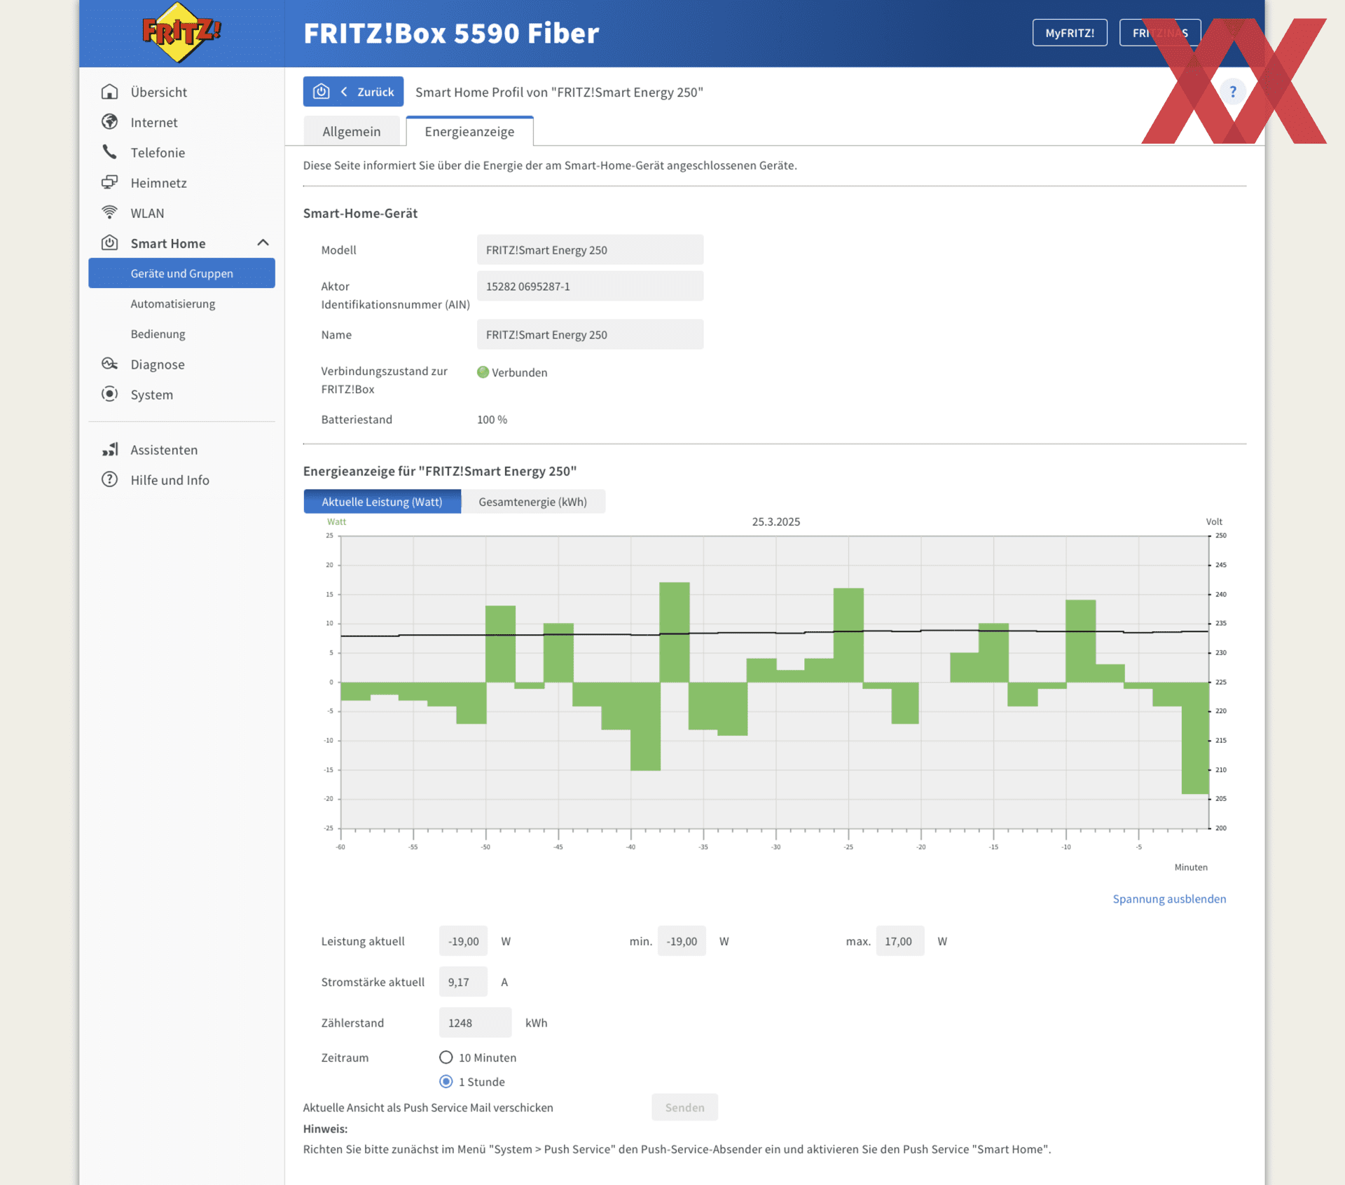
Task: Switch to Gesamtenergie (kWh) chart
Action: [532, 501]
